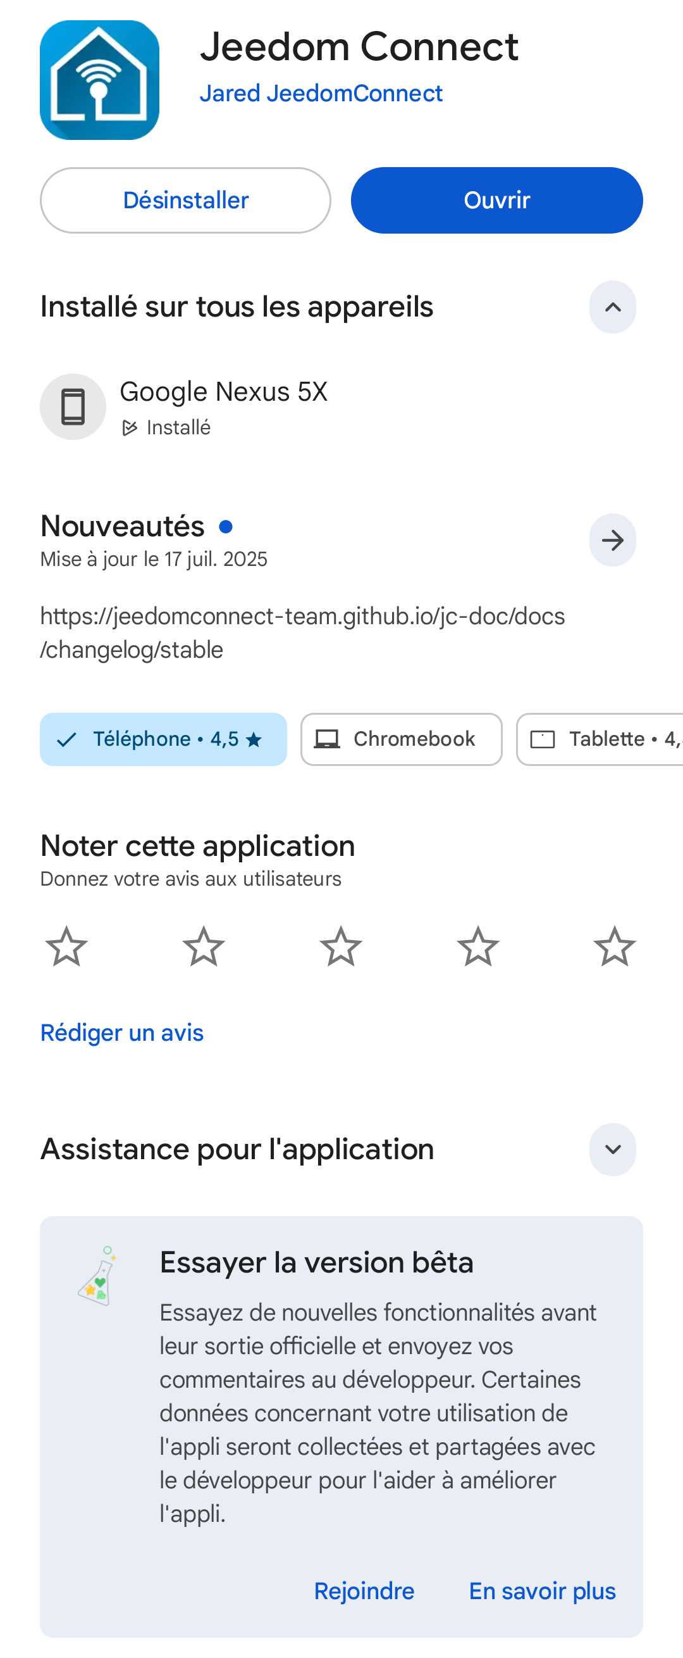Select the Téléphone 4,5 rating chip
683x1658 pixels.
(x=163, y=739)
